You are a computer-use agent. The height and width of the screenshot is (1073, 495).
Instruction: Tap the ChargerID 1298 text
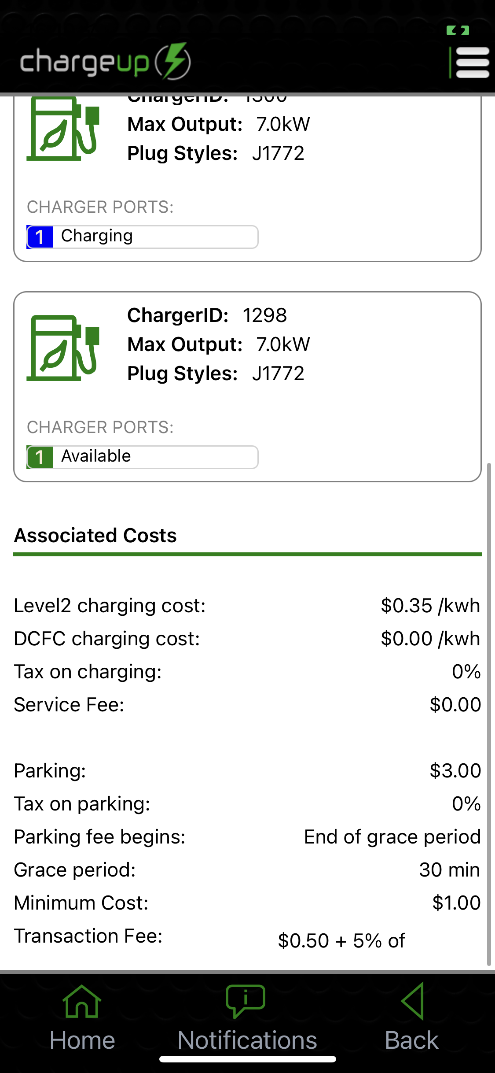pyautogui.click(x=207, y=315)
